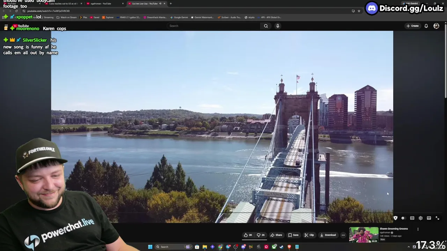This screenshot has height=251, width=447.
Task: Click the YouTube search input field
Action: click(214, 26)
